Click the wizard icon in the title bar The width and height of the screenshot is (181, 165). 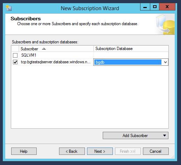click(9, 8)
